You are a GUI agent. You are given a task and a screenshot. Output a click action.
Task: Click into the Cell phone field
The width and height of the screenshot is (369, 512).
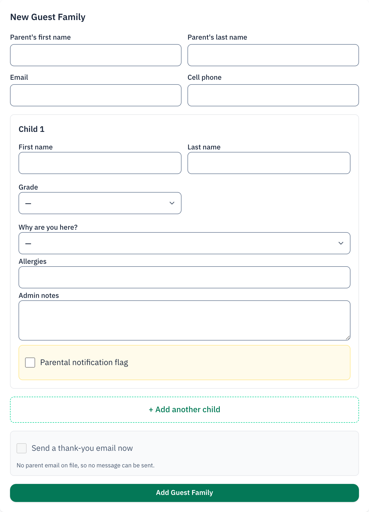point(273,95)
